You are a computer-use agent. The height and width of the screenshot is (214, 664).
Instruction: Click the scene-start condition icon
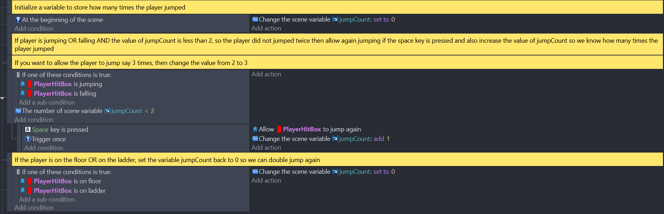(x=18, y=20)
